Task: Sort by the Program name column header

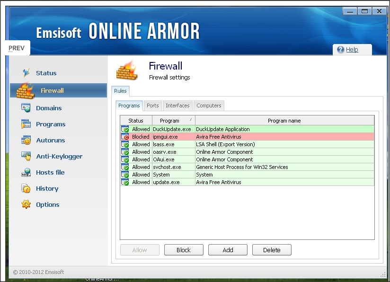Action: pyautogui.click(x=284, y=121)
